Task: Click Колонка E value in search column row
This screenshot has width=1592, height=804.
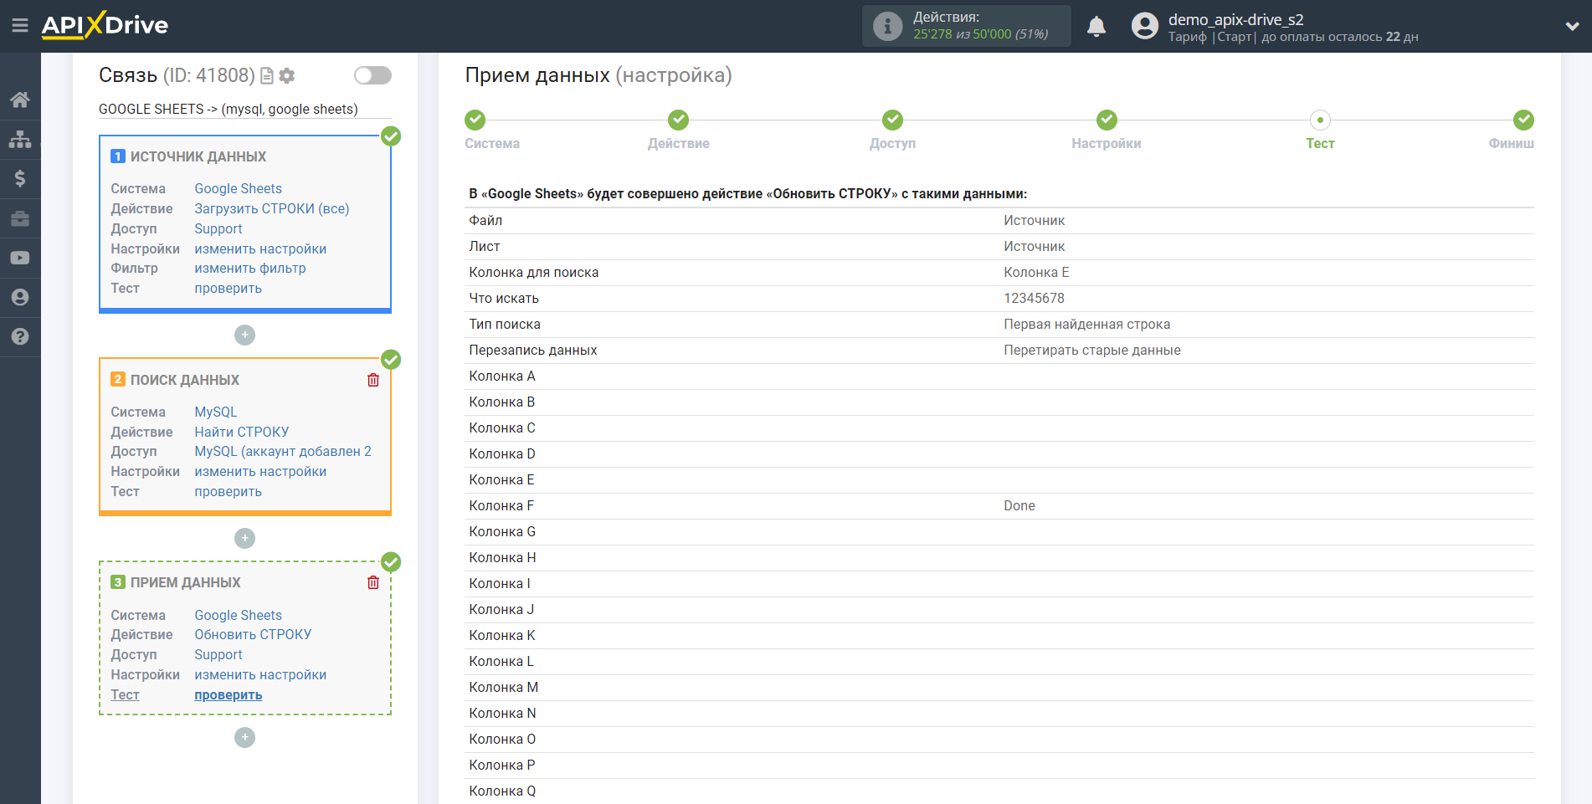Action: (1036, 272)
